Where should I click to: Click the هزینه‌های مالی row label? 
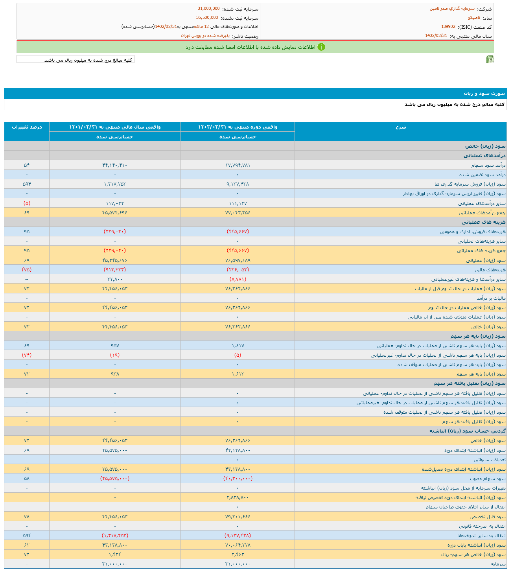pos(490,270)
